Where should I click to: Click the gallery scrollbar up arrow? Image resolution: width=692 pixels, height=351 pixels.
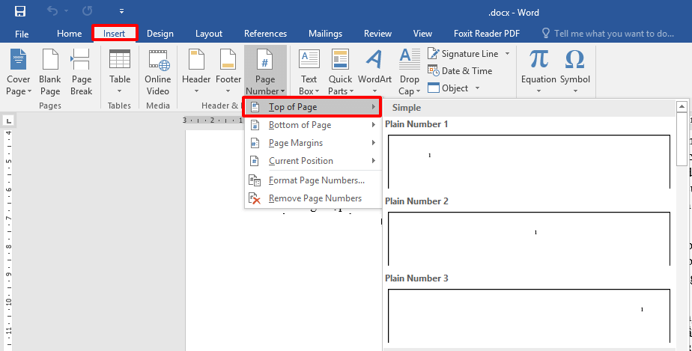pyautogui.click(x=682, y=106)
